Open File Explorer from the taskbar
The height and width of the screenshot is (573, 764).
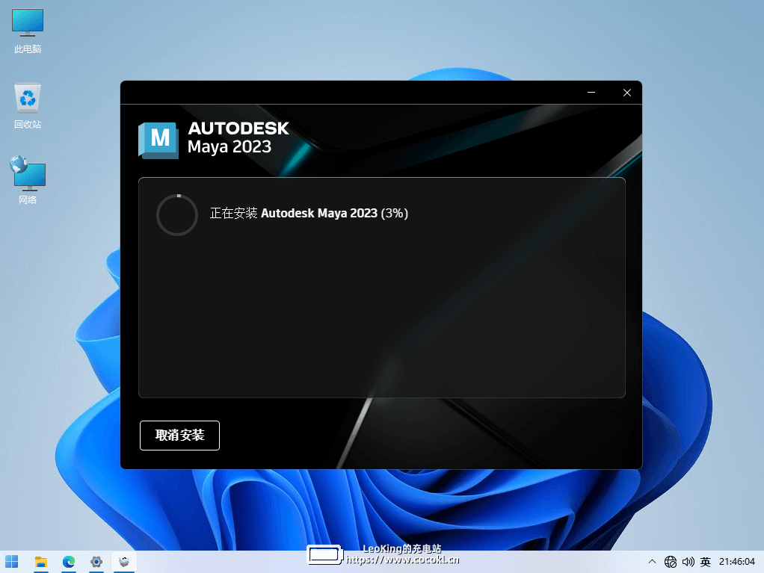[41, 562]
